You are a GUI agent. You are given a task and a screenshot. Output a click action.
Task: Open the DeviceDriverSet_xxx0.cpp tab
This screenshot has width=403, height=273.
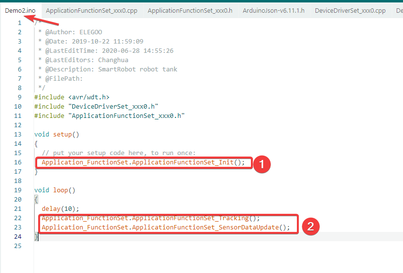point(350,11)
